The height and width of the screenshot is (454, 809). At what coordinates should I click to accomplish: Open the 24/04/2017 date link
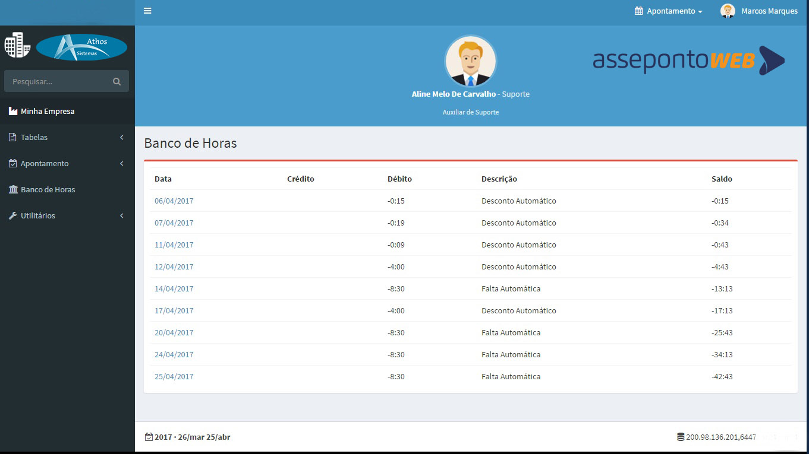pyautogui.click(x=174, y=354)
